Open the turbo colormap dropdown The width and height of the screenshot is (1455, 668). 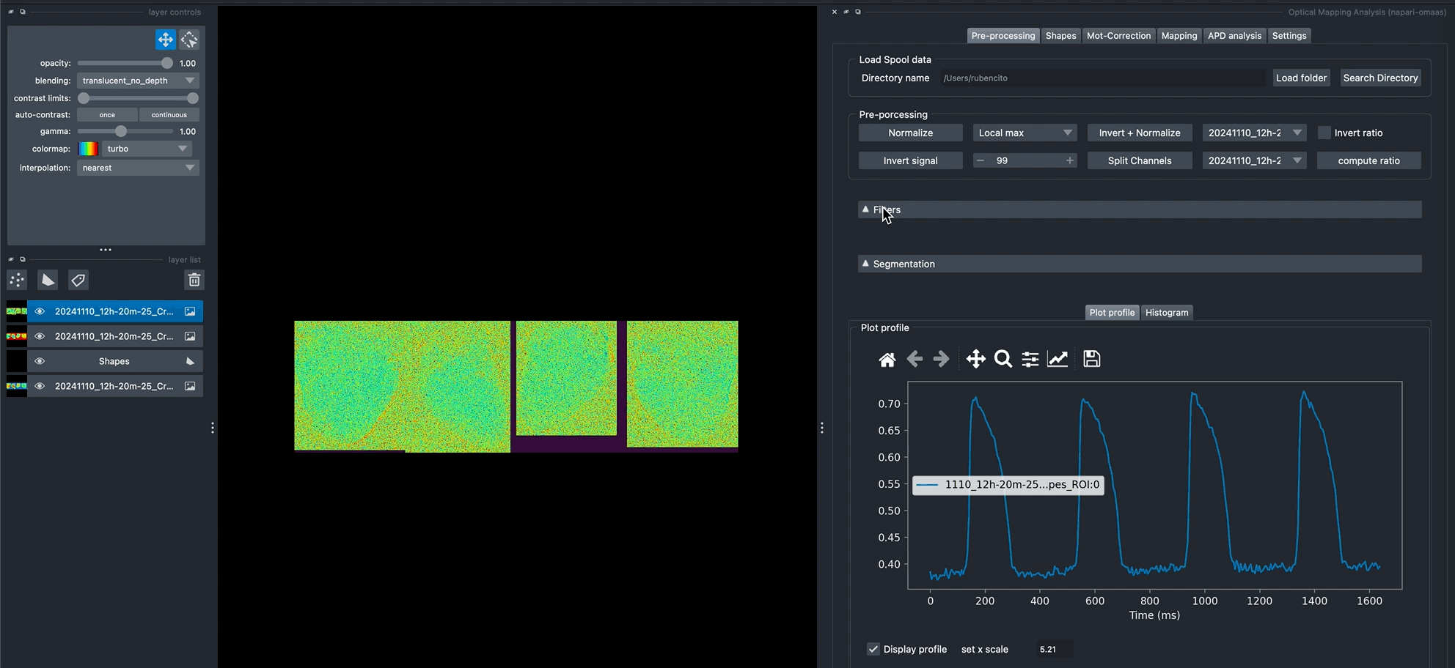[x=147, y=149]
